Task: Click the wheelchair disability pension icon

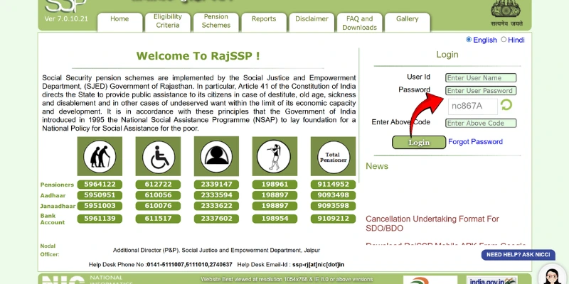Action: click(158, 156)
